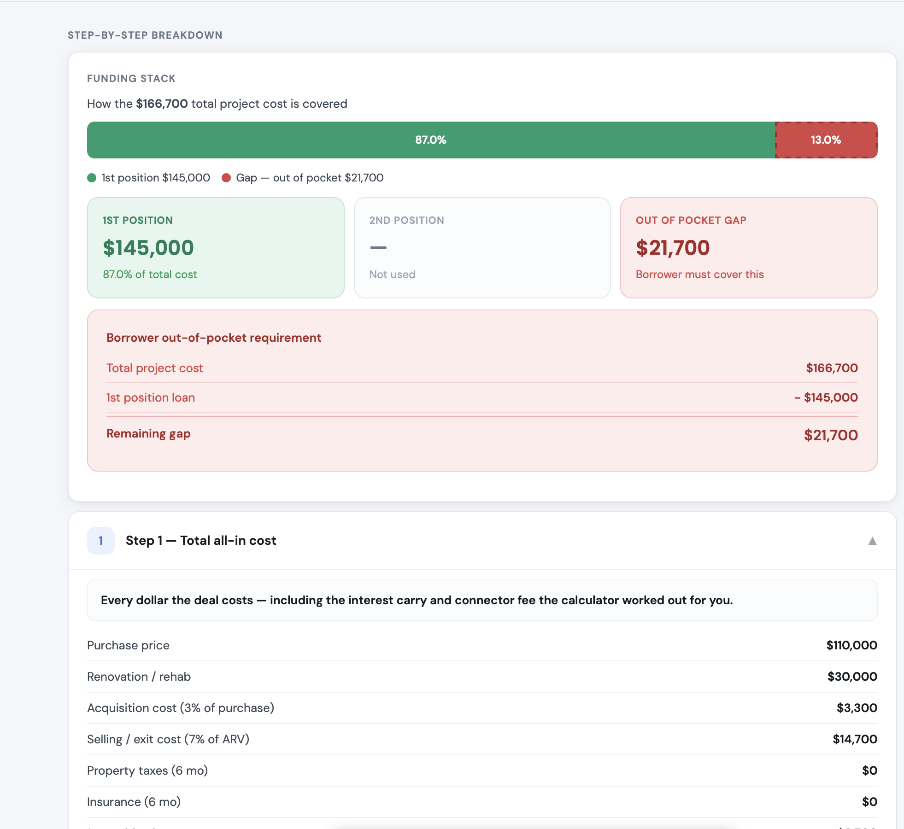This screenshot has width=904, height=829.
Task: Click the Step-by-Step Breakdown heading
Action: coord(145,35)
